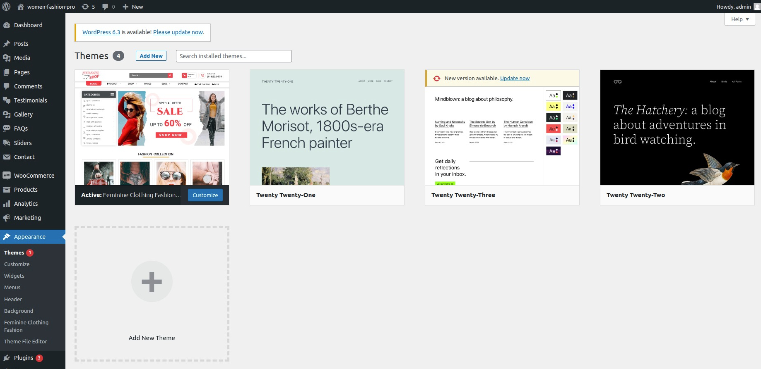Open the Customize submenu under Appearance
The image size is (761, 369).
pos(17,264)
